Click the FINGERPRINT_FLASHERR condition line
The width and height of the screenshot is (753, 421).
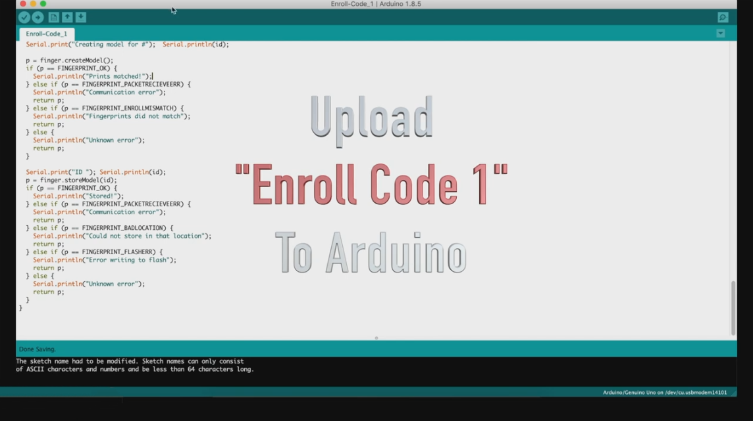tap(94, 252)
